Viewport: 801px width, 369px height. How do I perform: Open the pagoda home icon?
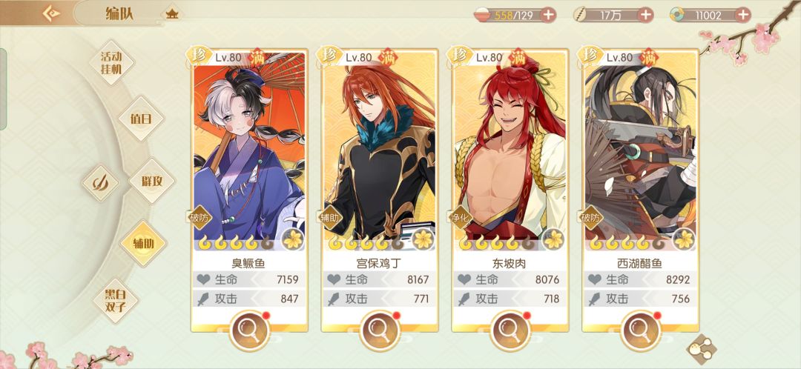pyautogui.click(x=171, y=14)
